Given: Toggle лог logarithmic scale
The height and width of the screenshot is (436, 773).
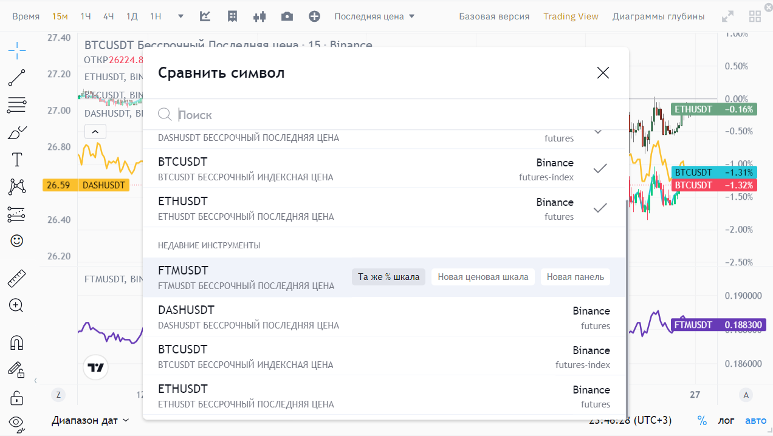Looking at the screenshot, I should [726, 420].
